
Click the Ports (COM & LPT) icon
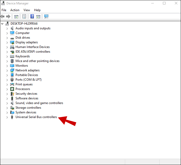12,80
